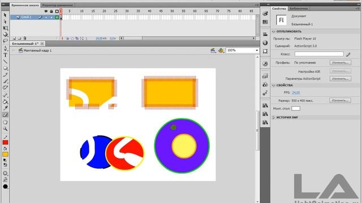Open the eraser shape option at toolbar bottom

pos(5,187)
